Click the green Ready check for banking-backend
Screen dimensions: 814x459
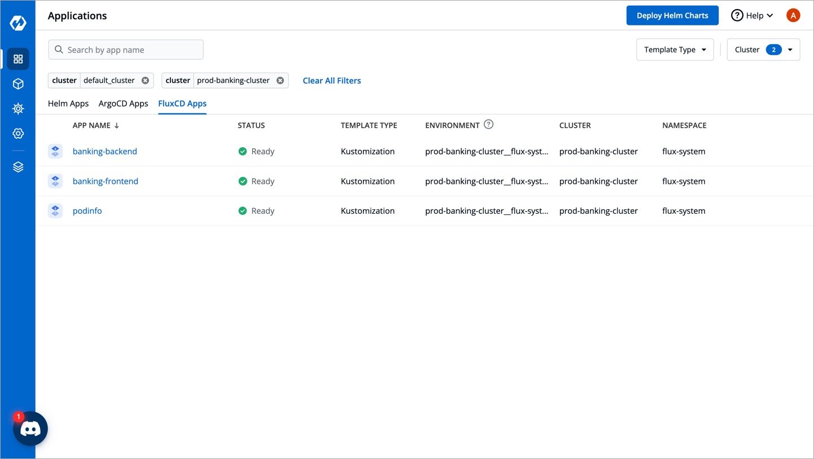(x=243, y=151)
